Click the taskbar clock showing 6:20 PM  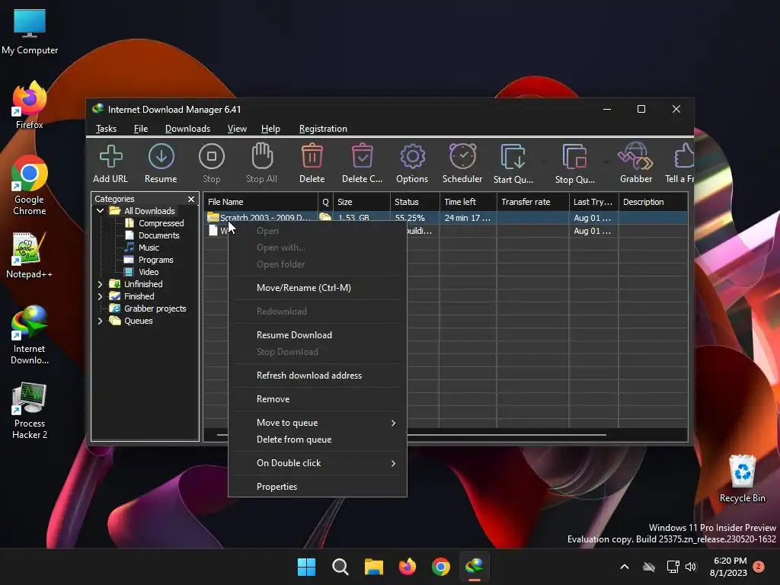(x=728, y=567)
